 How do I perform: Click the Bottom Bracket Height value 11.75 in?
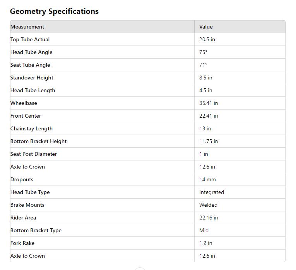click(209, 141)
